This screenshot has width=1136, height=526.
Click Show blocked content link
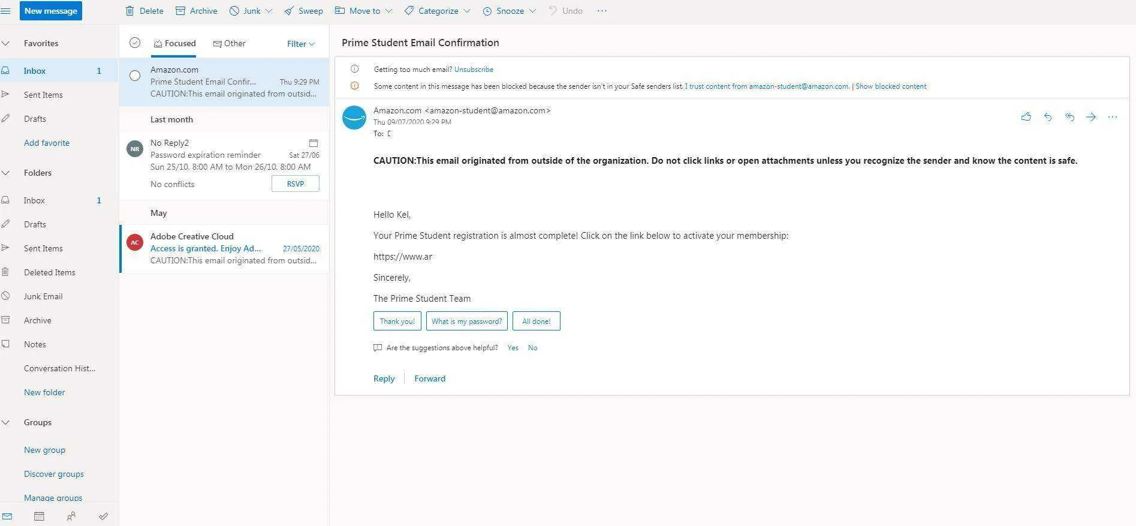(x=891, y=86)
